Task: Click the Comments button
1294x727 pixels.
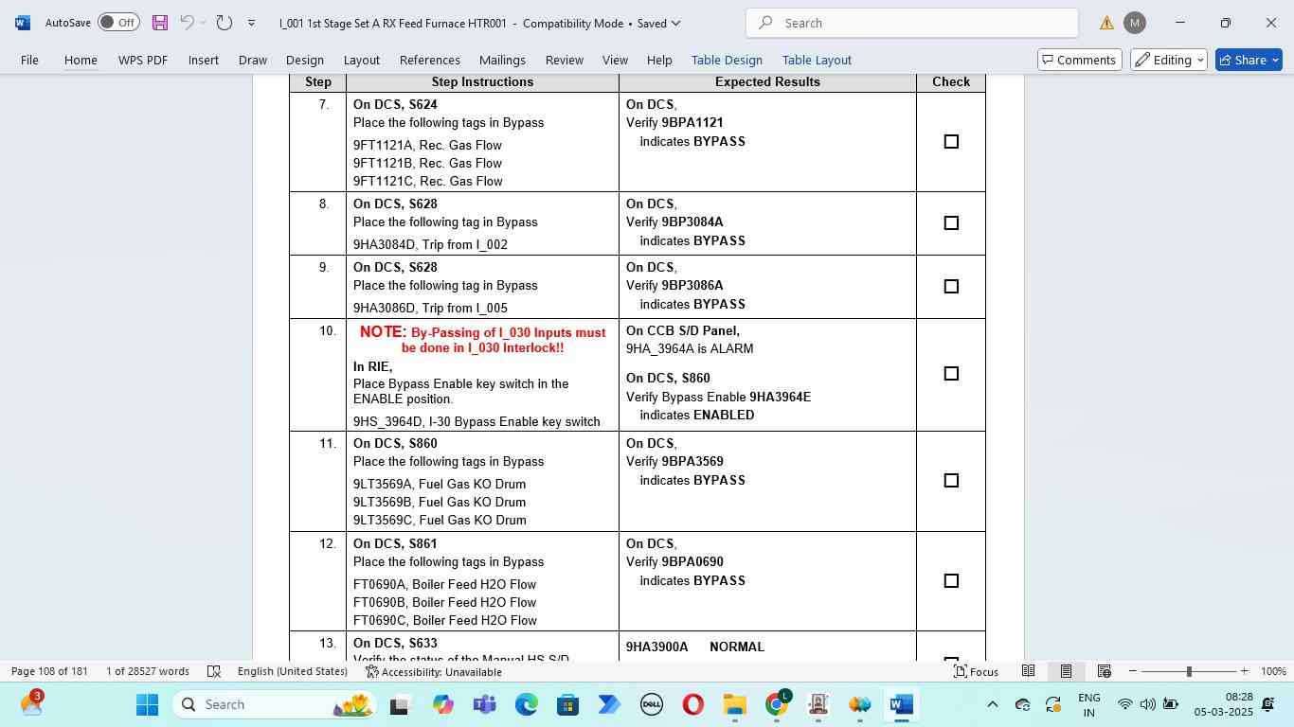Action: point(1080,60)
